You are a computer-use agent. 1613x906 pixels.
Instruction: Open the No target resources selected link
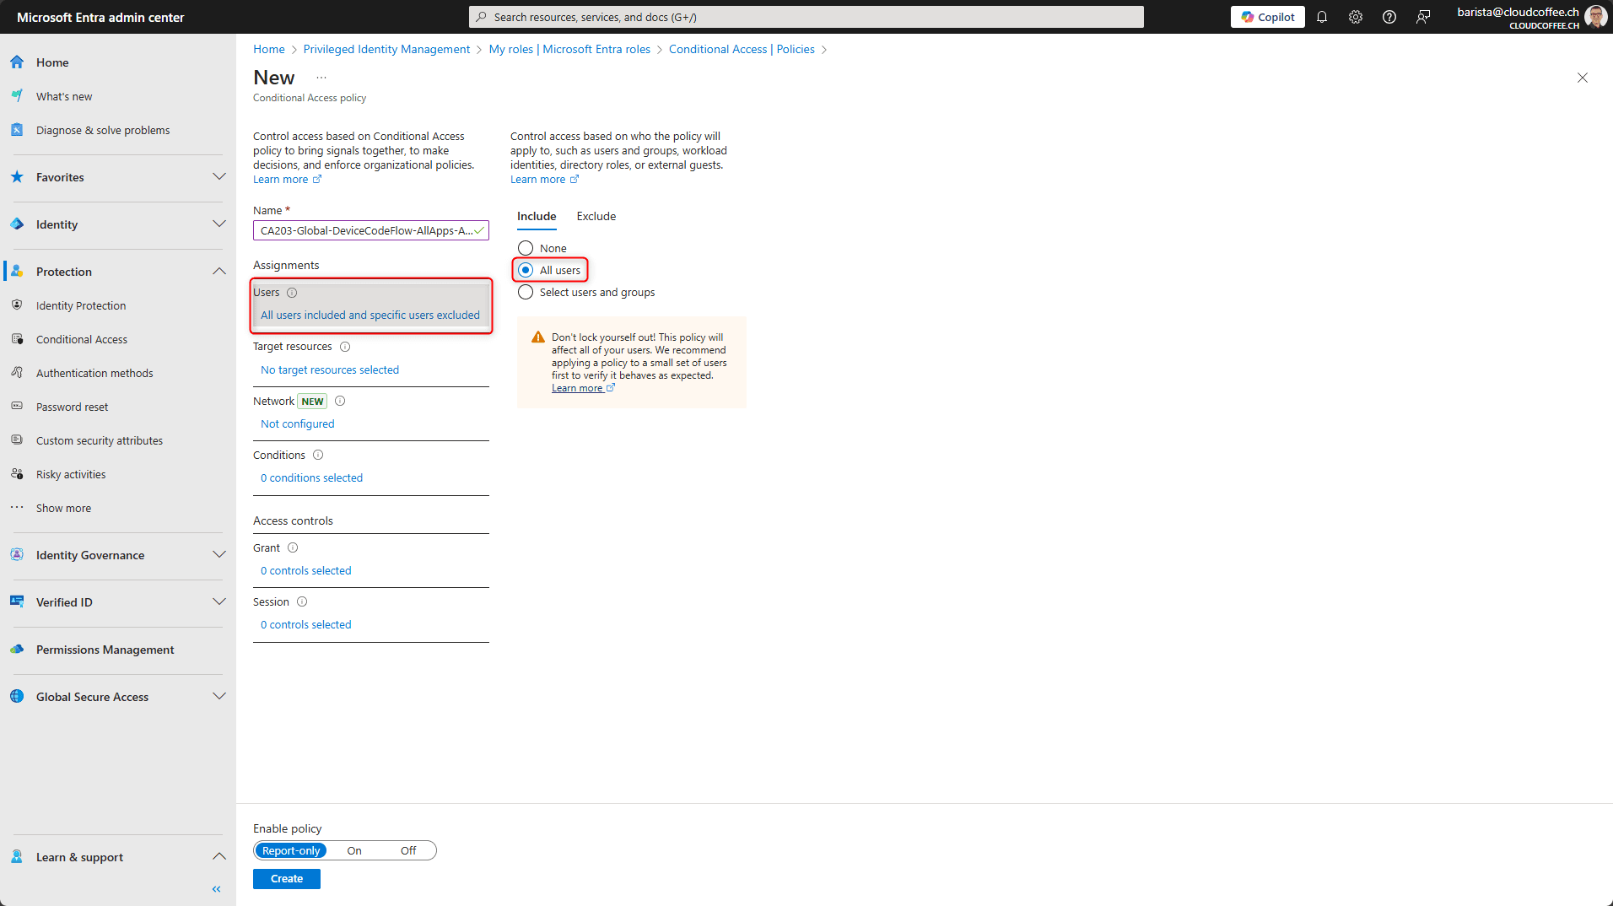pyautogui.click(x=330, y=369)
